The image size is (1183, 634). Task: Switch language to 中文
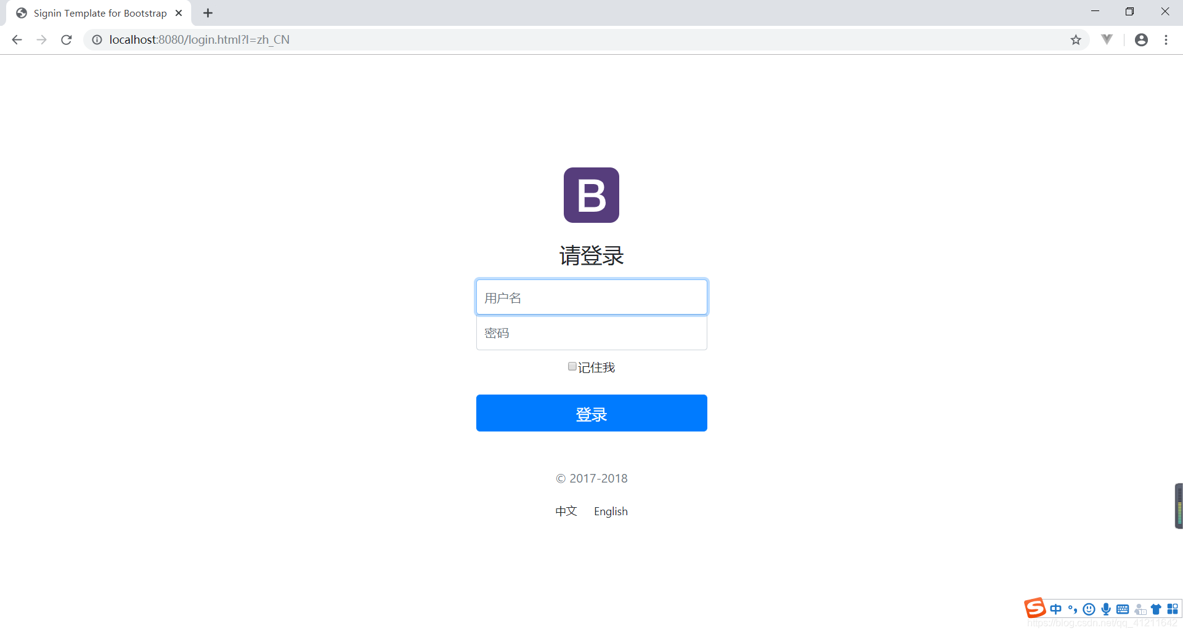coord(566,511)
